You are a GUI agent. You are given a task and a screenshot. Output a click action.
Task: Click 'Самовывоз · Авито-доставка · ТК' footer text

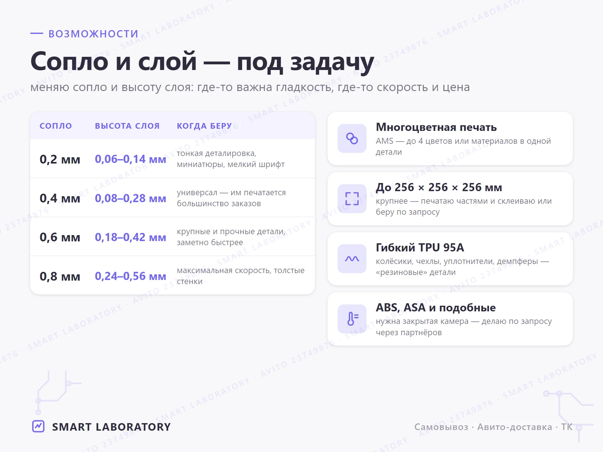493,427
